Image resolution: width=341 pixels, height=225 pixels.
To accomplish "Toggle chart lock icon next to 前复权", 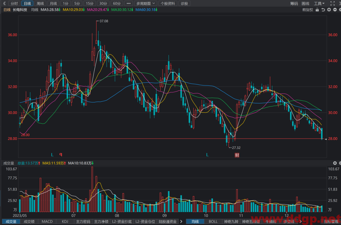I will [317, 10].
